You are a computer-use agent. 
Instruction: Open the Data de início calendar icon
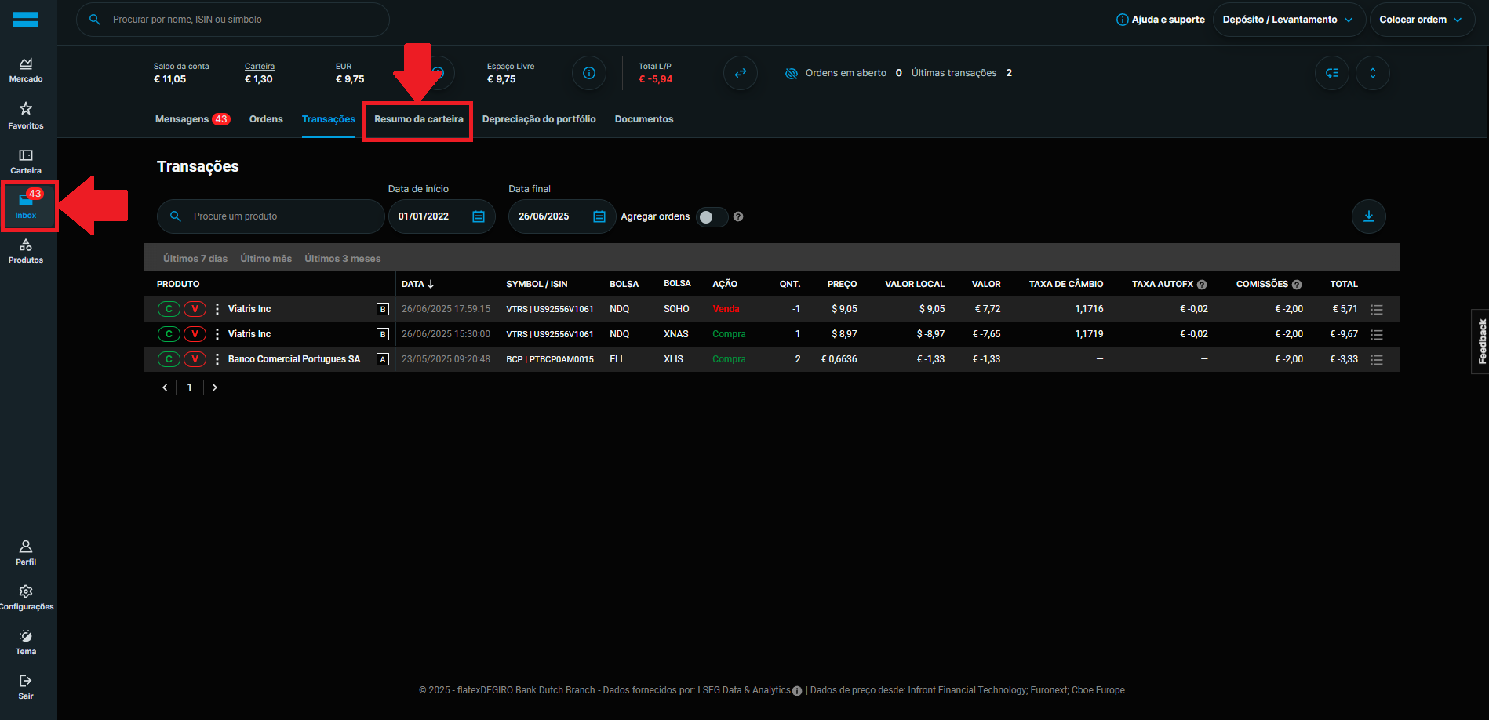point(479,216)
